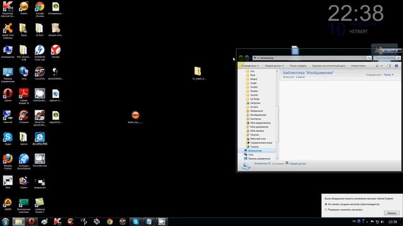Open the Компьютер desktop icon
This screenshot has height=226, width=403.
8,51
